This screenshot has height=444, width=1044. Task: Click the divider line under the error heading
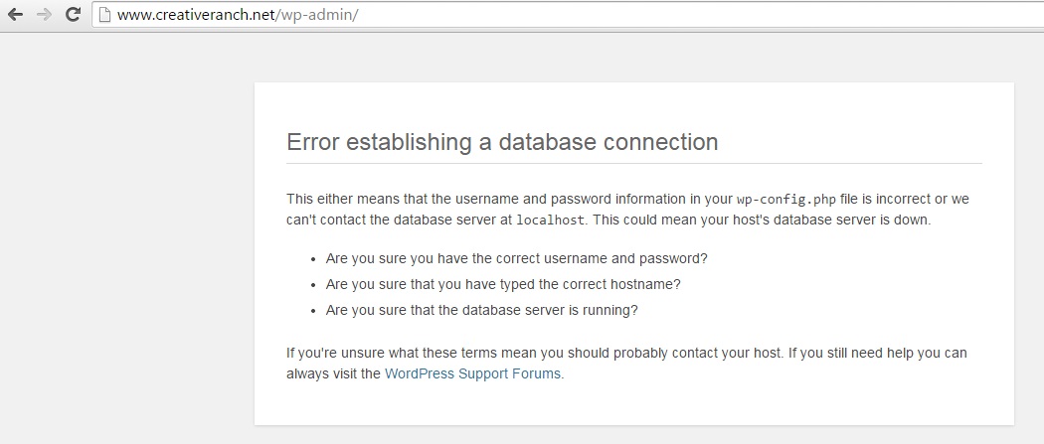(x=634, y=163)
